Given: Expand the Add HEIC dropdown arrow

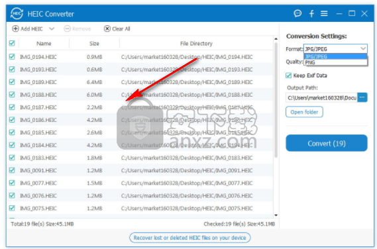Looking at the screenshot, I should [52, 29].
